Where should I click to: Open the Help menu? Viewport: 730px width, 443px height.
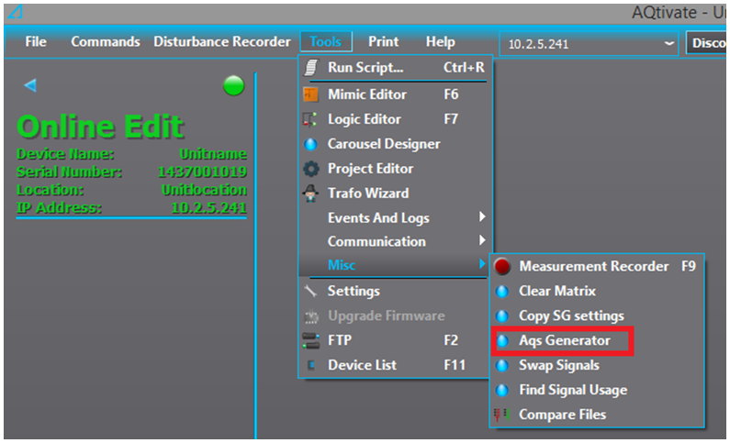point(441,42)
